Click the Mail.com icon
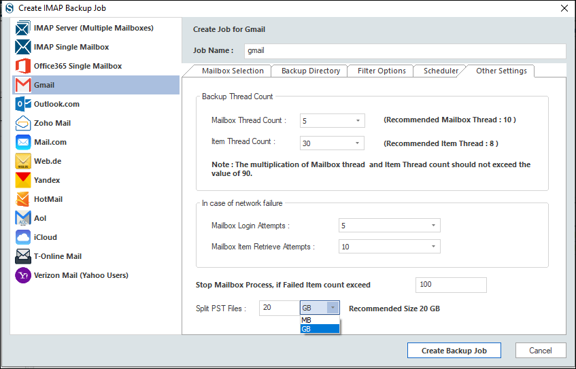The image size is (576, 369). tap(22, 142)
